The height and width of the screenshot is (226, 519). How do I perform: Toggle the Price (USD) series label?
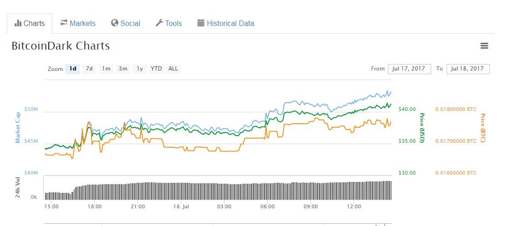[422, 127]
